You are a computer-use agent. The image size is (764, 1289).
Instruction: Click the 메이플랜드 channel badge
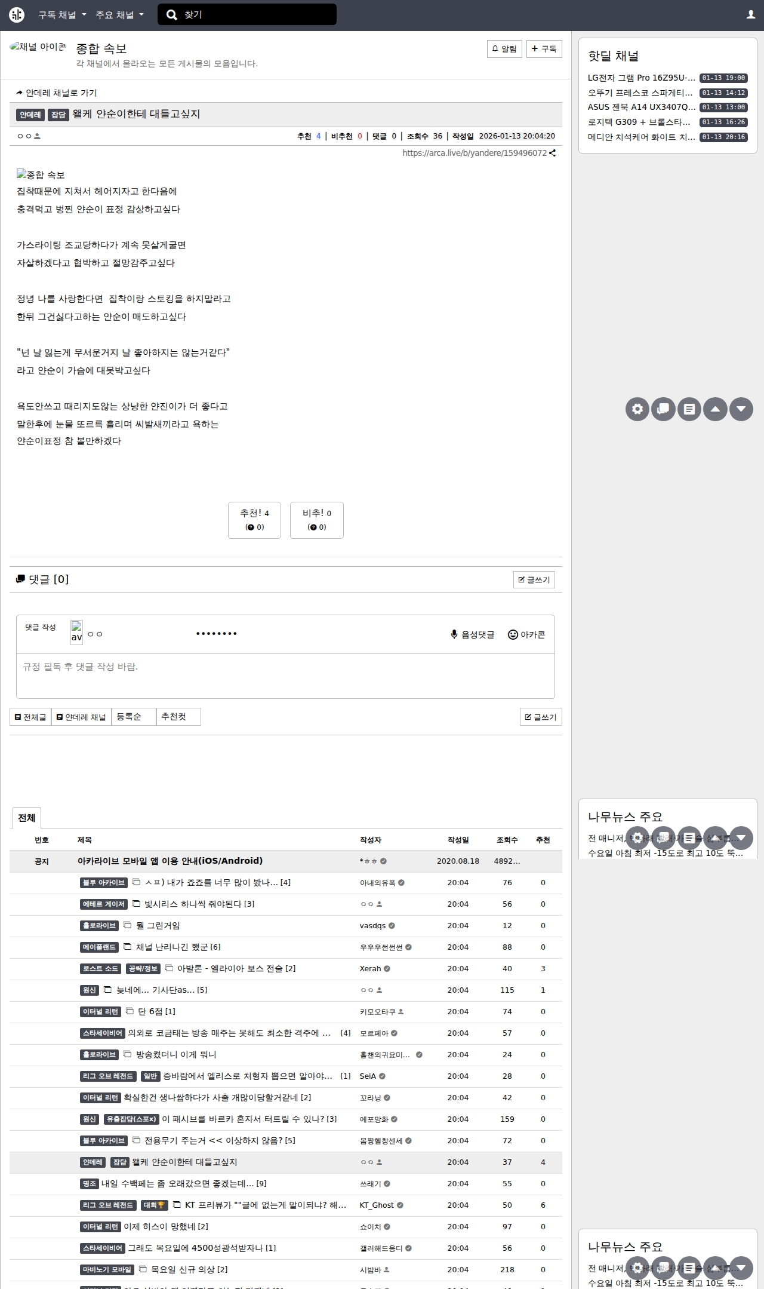(100, 947)
